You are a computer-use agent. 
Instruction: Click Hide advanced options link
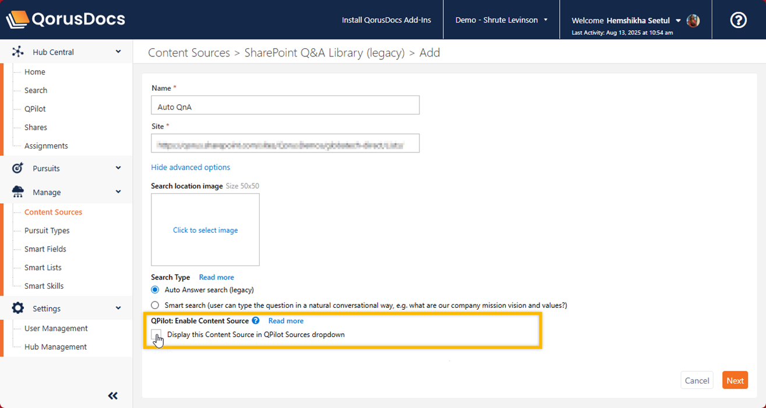coord(190,168)
